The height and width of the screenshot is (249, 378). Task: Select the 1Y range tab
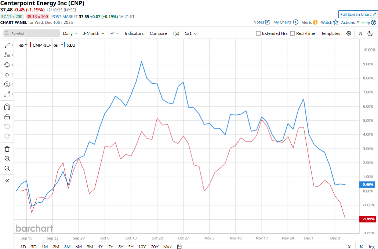pos(101,246)
